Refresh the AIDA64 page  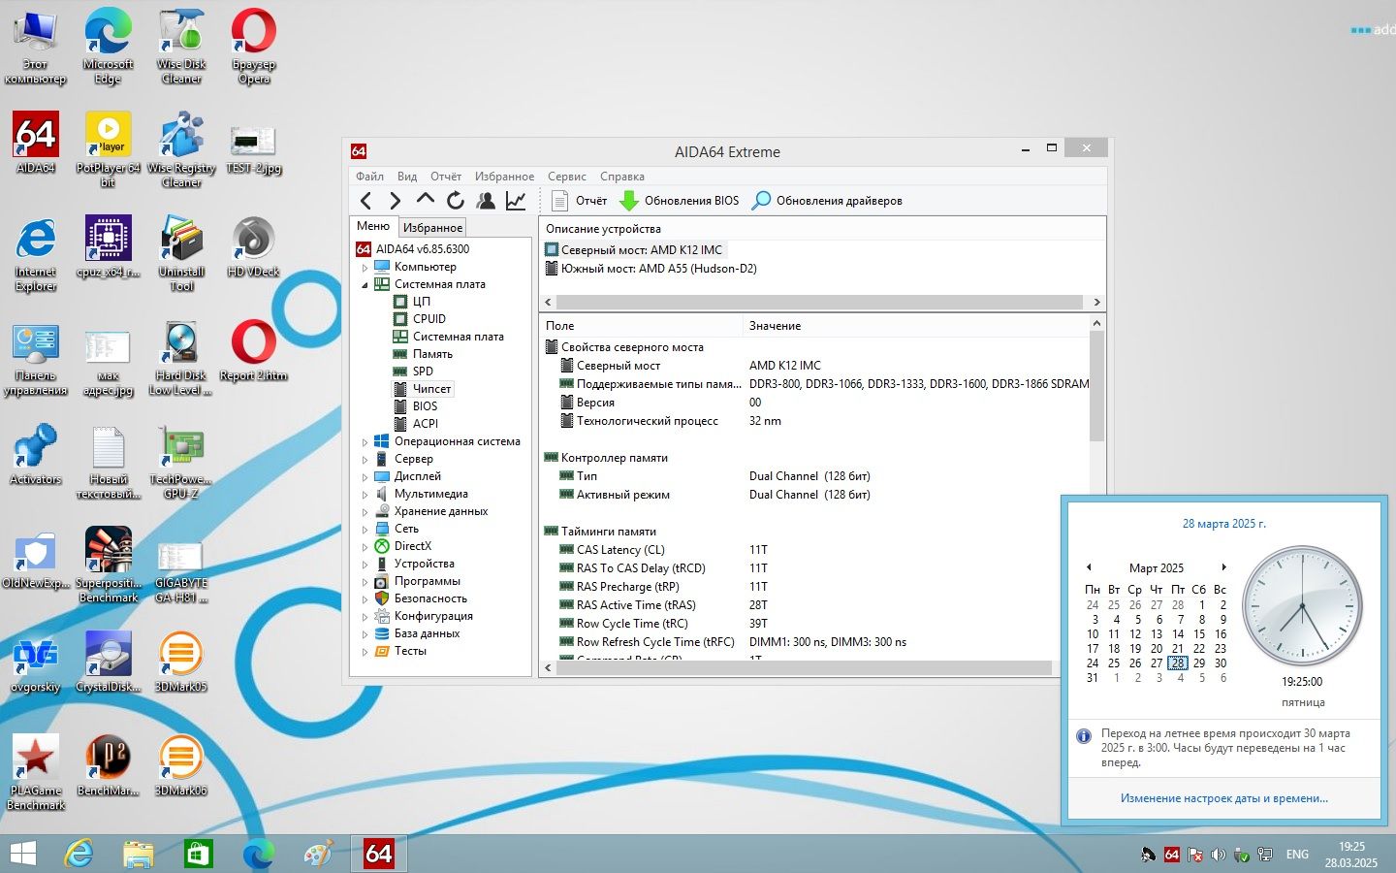tap(455, 201)
